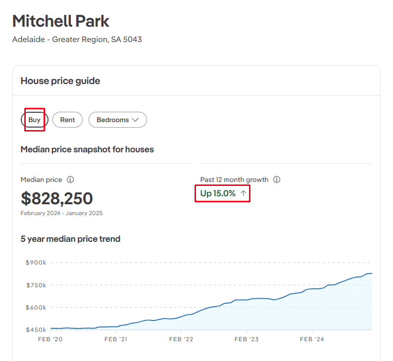Click the House price guide heading
Viewport: 393px width, 361px height.
(x=60, y=81)
